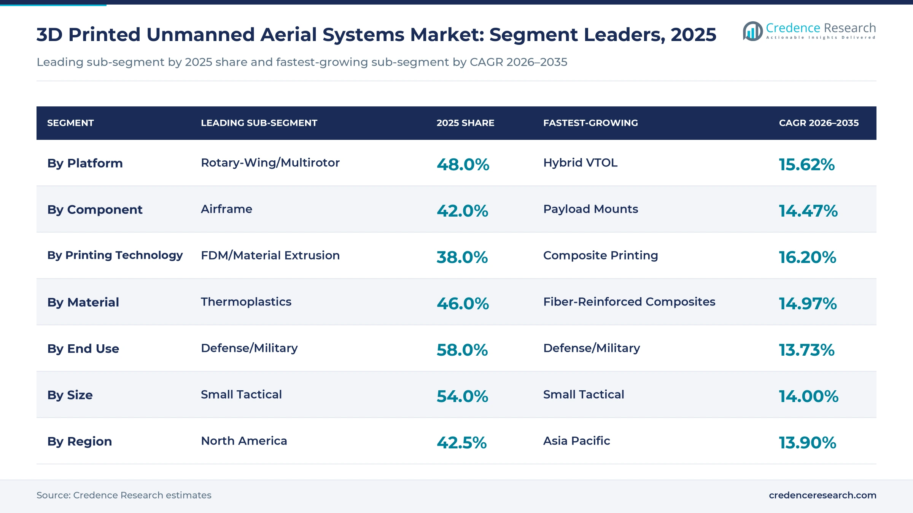Image resolution: width=913 pixels, height=513 pixels.
Task: Click the credenceresearch.com link
Action: [822, 495]
